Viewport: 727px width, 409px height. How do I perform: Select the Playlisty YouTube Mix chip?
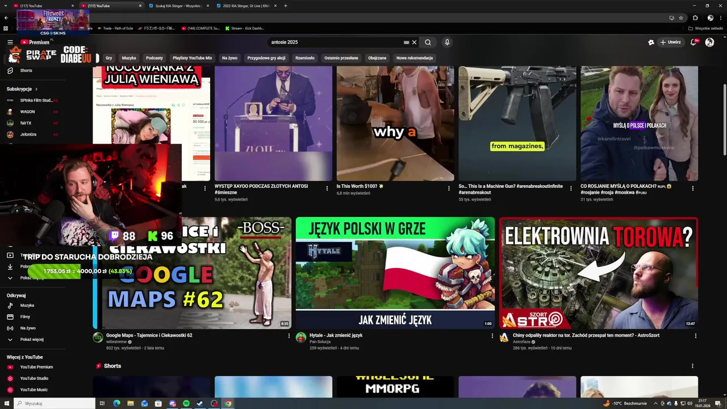pos(193,58)
